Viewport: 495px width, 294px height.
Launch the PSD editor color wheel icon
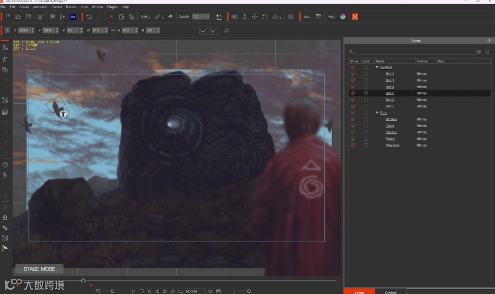(x=343, y=17)
